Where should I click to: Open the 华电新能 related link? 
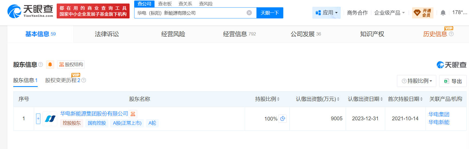coord(439,122)
